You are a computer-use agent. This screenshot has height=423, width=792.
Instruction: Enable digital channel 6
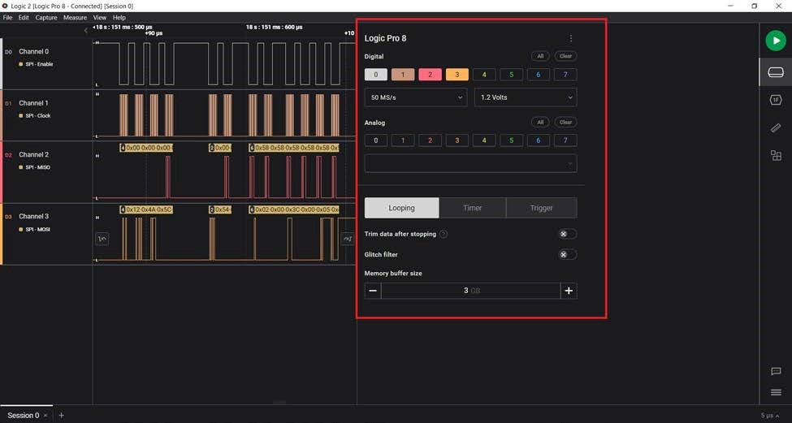click(539, 75)
